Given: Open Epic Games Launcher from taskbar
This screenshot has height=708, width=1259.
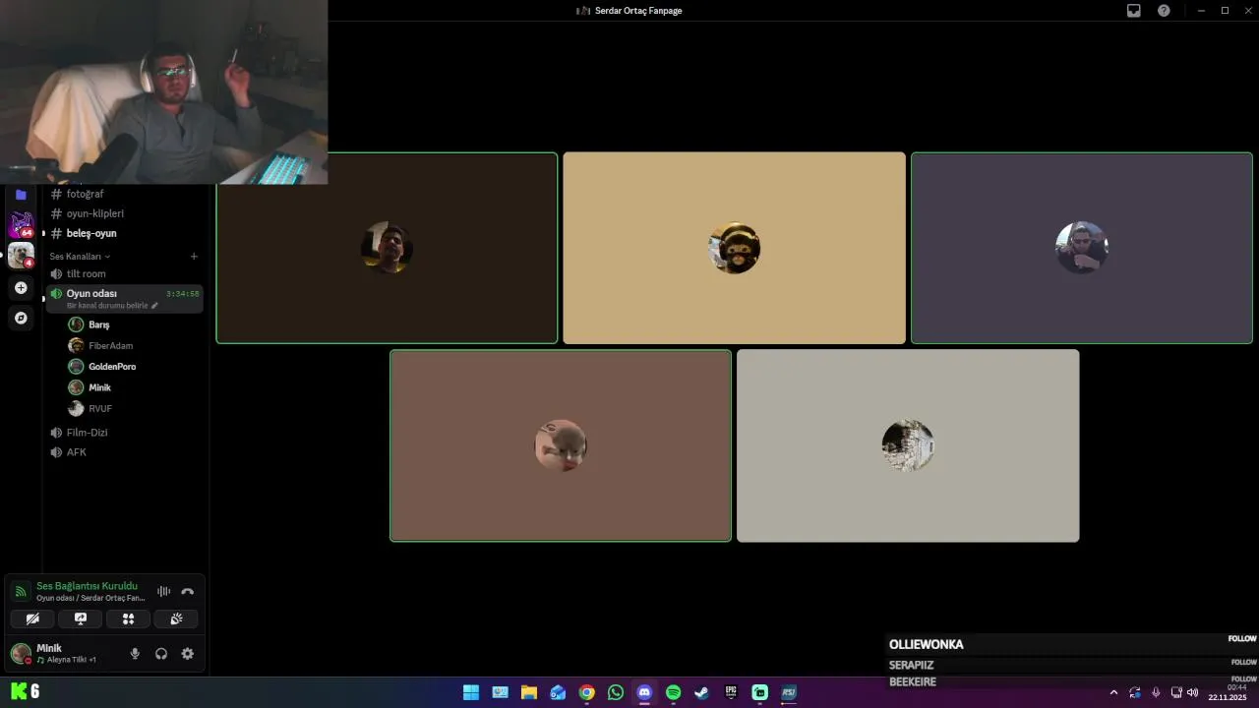Looking at the screenshot, I should [731, 692].
